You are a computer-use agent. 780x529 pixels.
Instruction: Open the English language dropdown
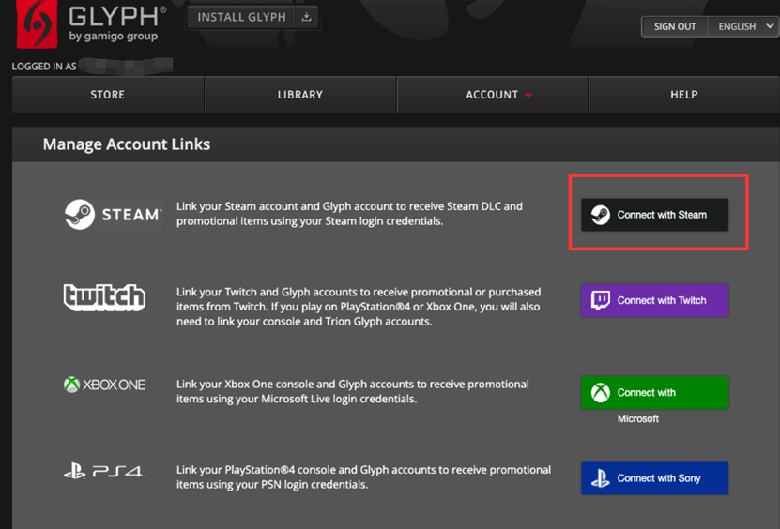(744, 26)
